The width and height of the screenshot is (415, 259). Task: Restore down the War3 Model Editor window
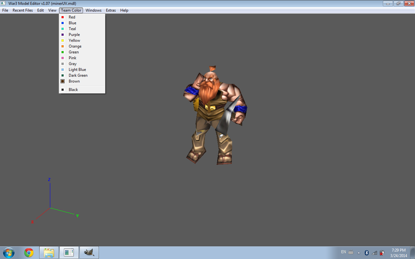(x=398, y=4)
